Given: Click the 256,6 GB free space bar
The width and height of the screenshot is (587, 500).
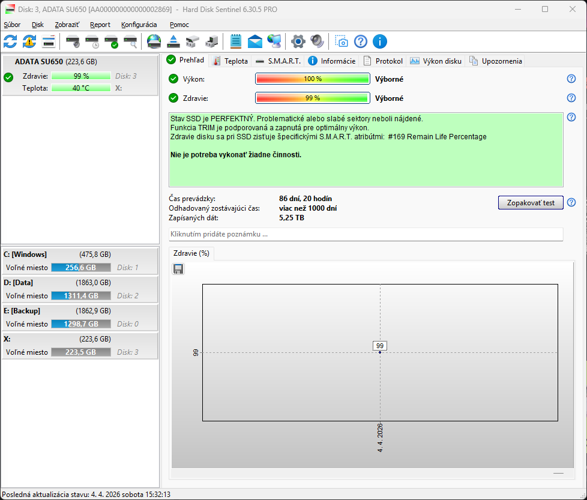Looking at the screenshot, I should point(81,268).
